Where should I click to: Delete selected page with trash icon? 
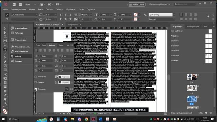coord(211,113)
